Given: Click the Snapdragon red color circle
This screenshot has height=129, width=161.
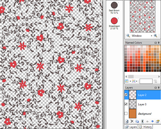Looking at the screenshot, I should 114,20.
